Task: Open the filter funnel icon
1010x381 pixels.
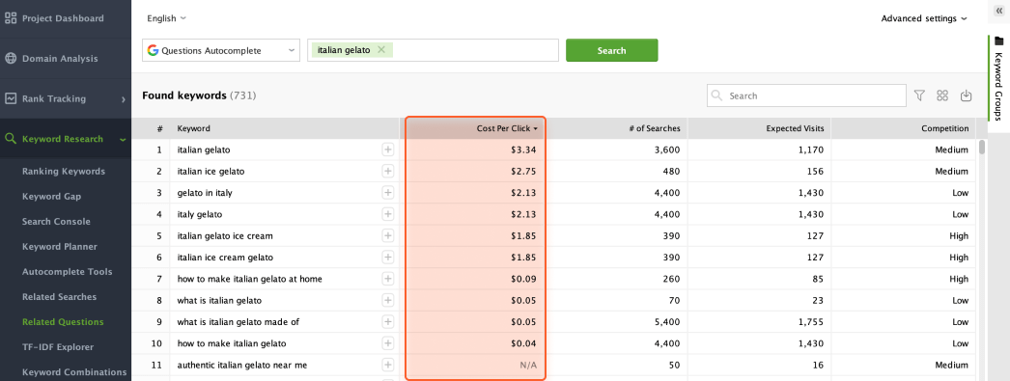Action: 920,95
